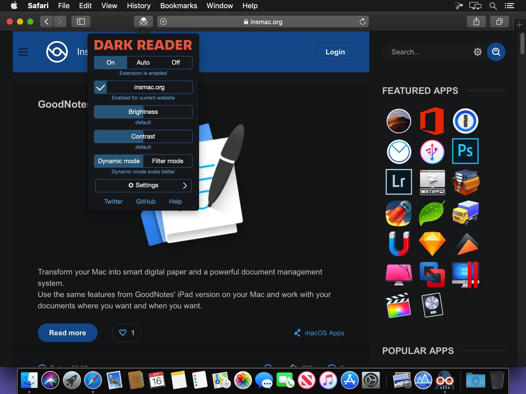Expand Dark Reader Settings chevron
The image size is (526, 394).
tap(185, 185)
